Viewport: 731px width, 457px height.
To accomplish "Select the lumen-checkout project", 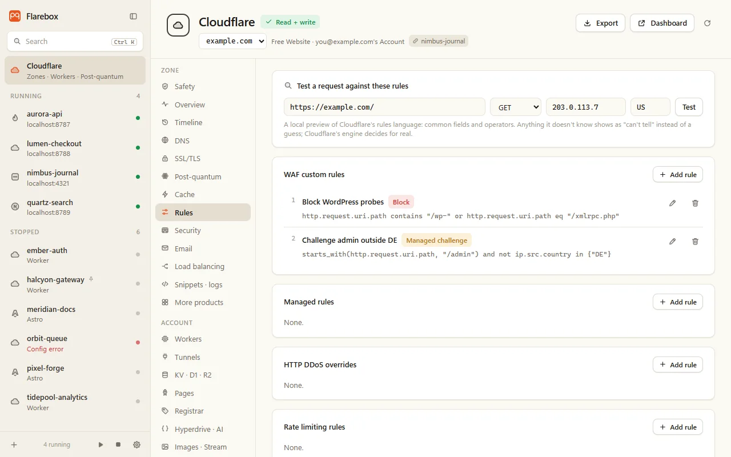I will [75, 149].
